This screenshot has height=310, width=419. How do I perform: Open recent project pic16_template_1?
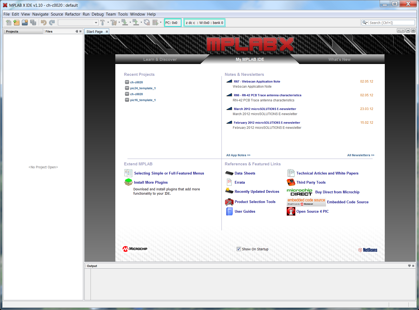point(143,100)
